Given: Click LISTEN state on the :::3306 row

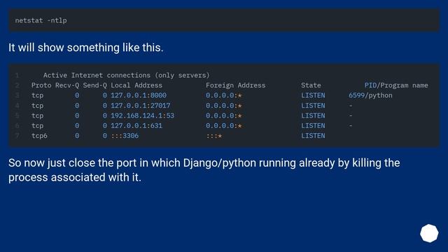Looking at the screenshot, I should [313, 135].
